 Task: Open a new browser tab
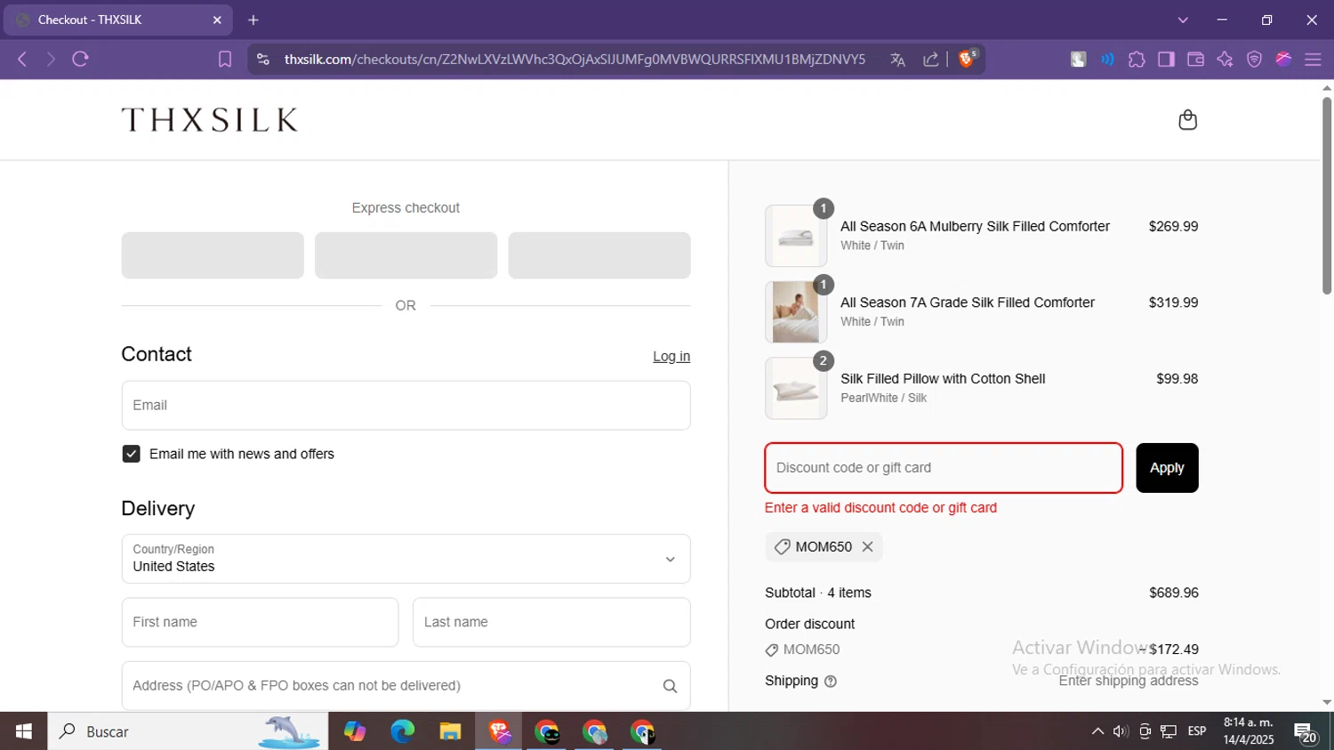[253, 20]
